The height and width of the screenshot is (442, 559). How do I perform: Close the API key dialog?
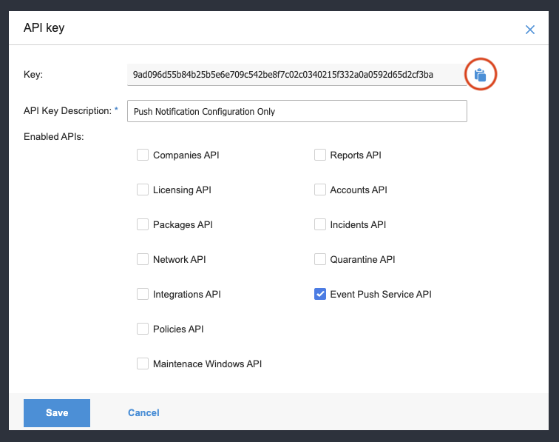529,30
